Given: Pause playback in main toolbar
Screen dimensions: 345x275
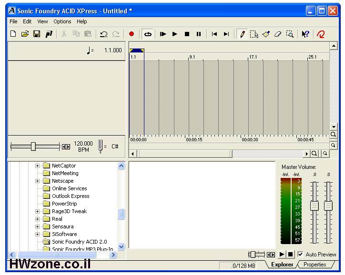Looking at the screenshot, I should point(198,34).
